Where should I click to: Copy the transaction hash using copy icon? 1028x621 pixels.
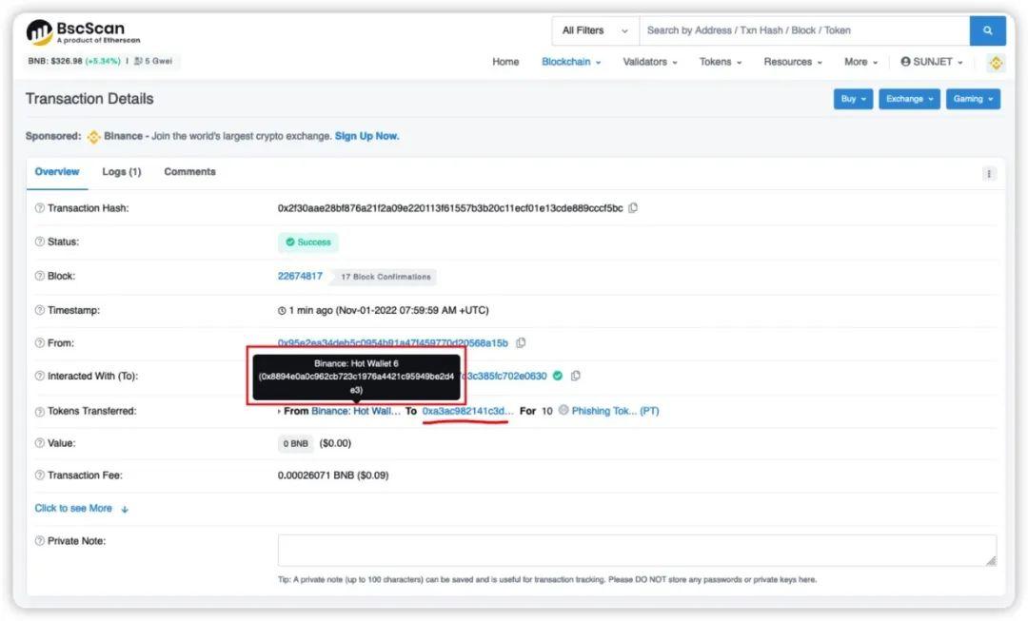[x=634, y=207]
